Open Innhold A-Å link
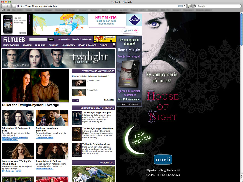 tap(87, 39)
